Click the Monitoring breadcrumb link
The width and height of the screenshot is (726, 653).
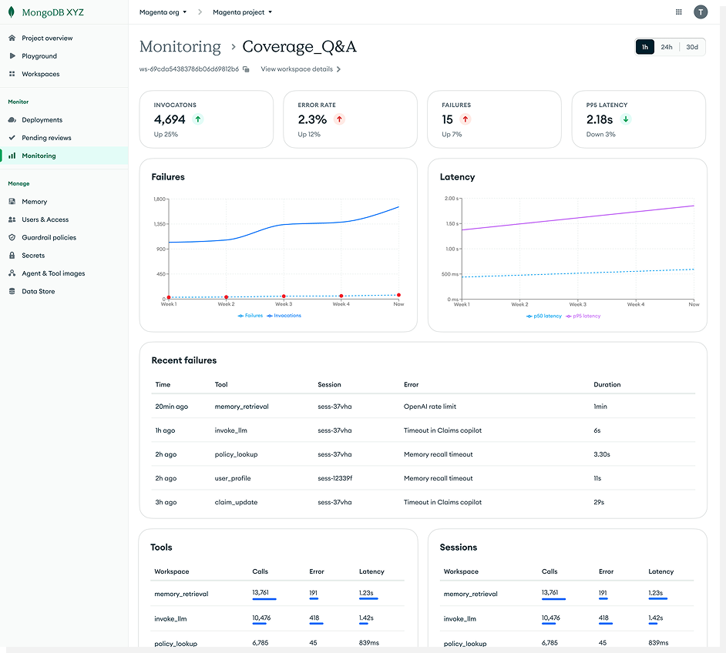[180, 47]
